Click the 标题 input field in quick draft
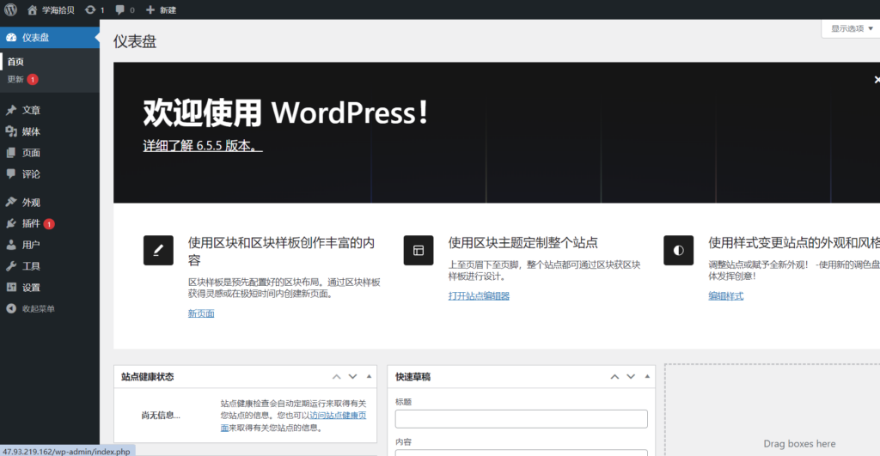The width and height of the screenshot is (880, 456). pyautogui.click(x=521, y=419)
